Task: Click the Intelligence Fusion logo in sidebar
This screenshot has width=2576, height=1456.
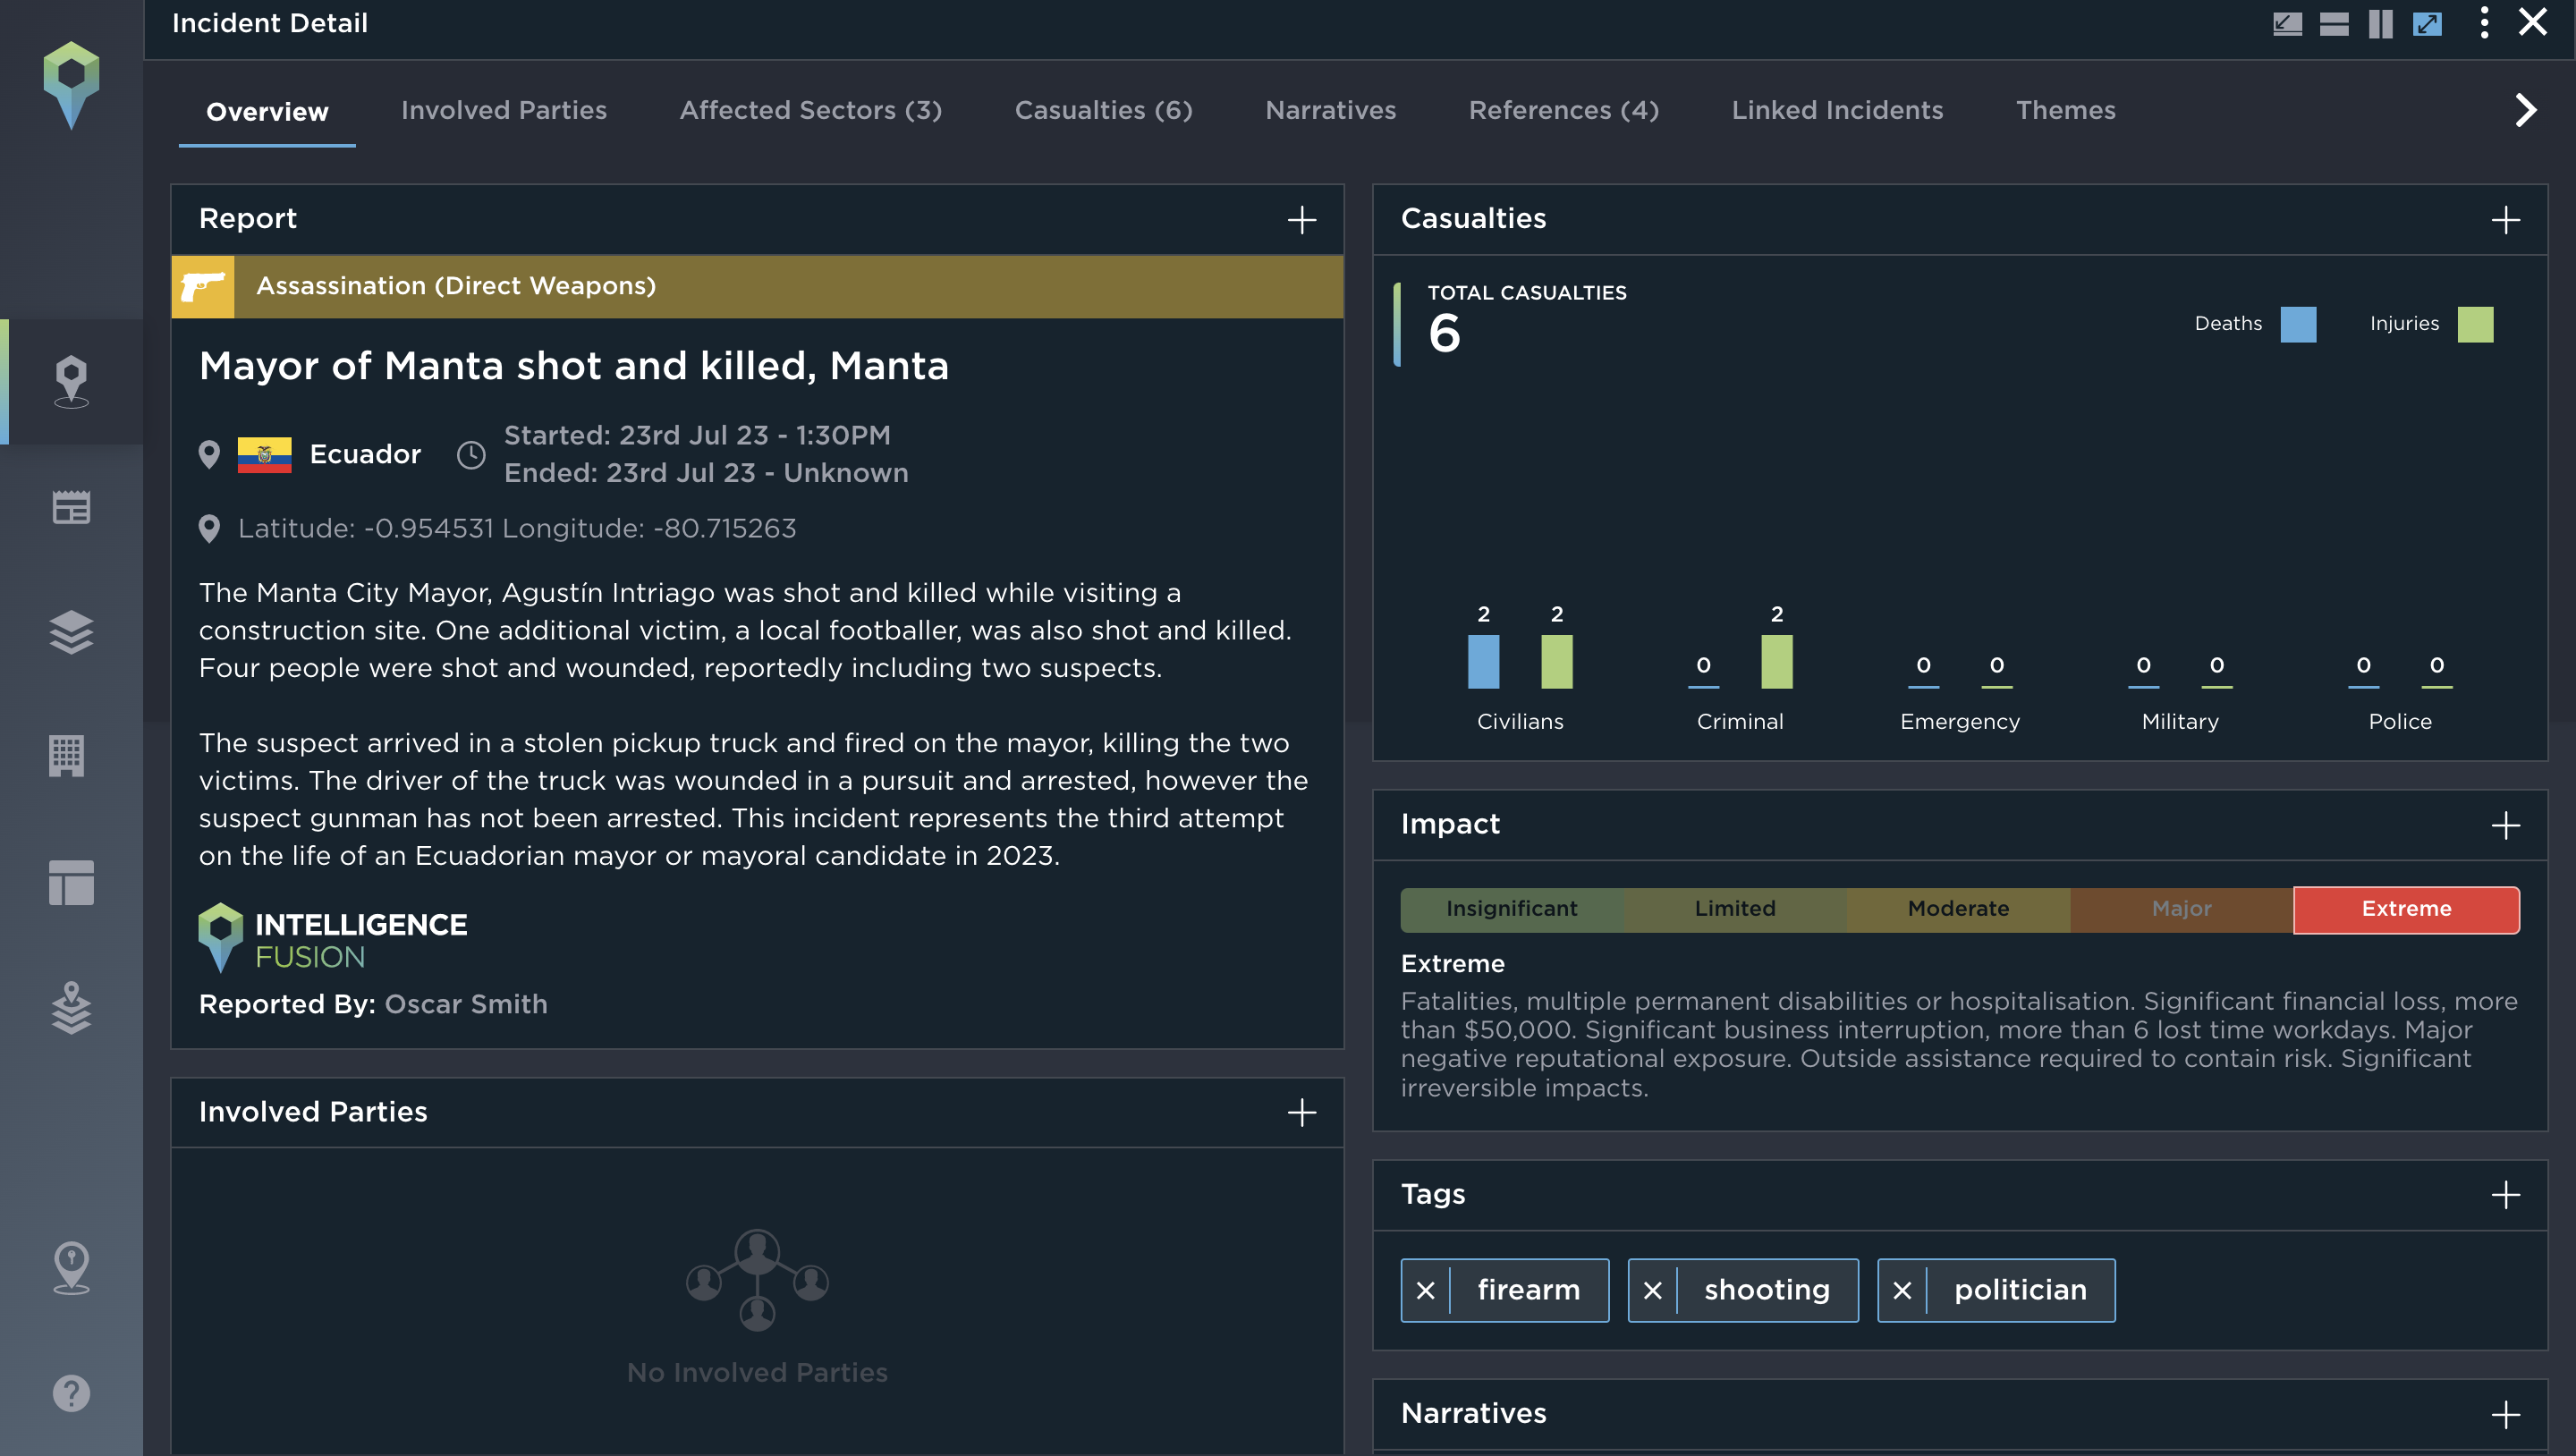Action: (x=71, y=85)
